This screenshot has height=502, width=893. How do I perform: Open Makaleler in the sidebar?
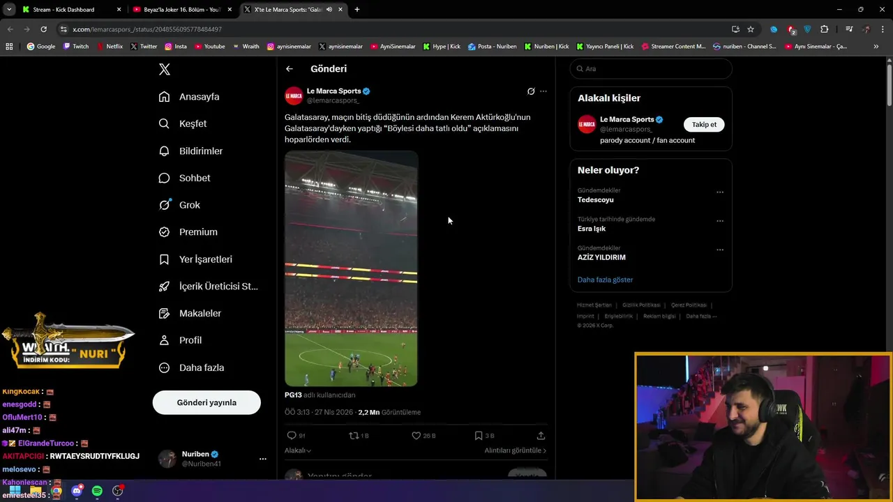coord(190,314)
